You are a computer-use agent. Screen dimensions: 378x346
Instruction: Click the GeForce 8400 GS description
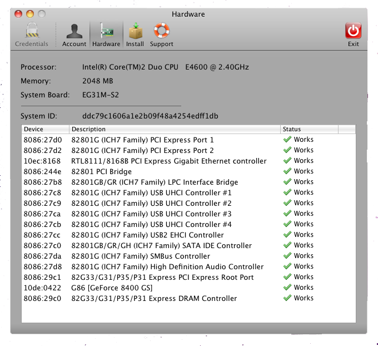112,288
